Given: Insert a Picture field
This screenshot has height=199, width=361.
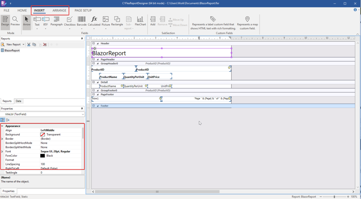Looking at the screenshot, I should pyautogui.click(x=106, y=21).
